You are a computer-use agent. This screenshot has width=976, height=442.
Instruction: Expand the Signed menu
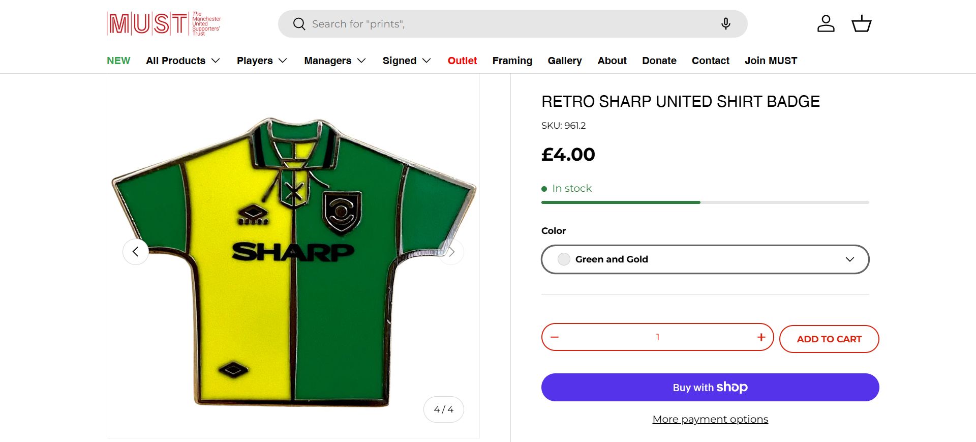[x=407, y=61]
